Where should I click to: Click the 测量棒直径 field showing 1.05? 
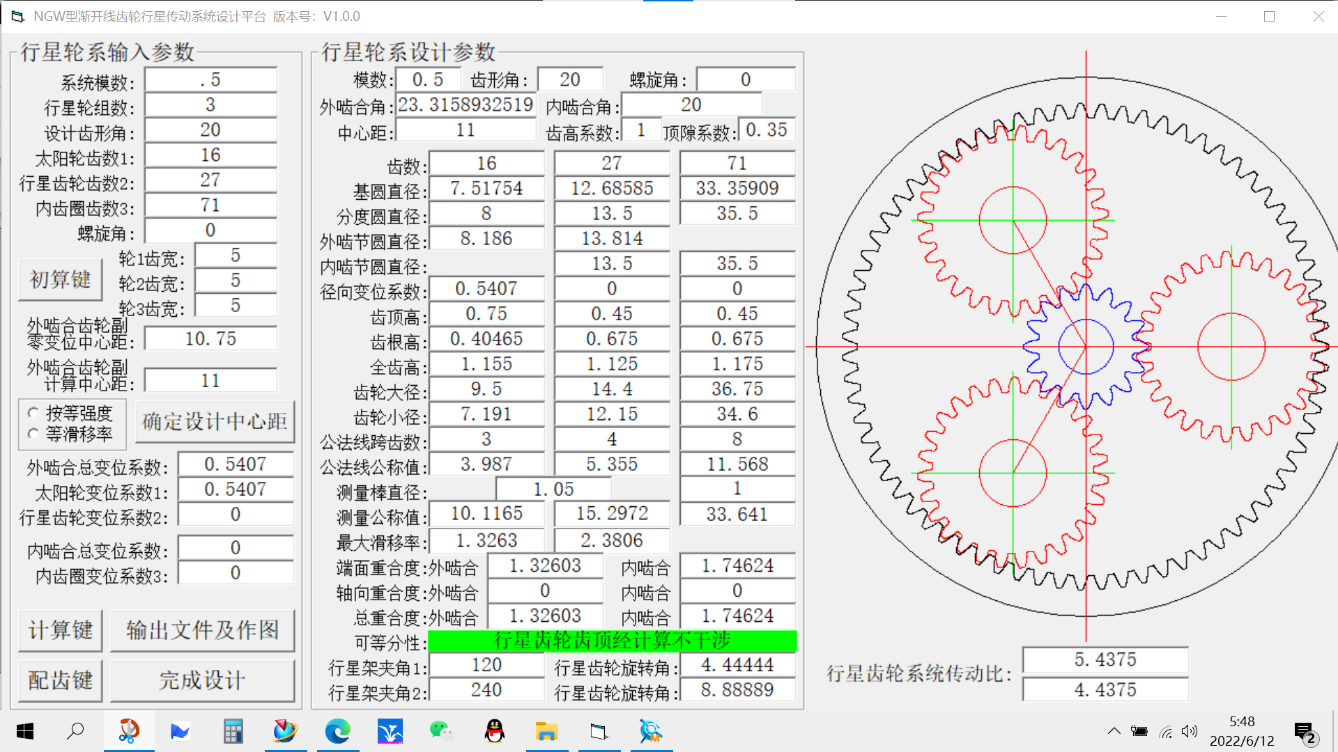coord(553,489)
